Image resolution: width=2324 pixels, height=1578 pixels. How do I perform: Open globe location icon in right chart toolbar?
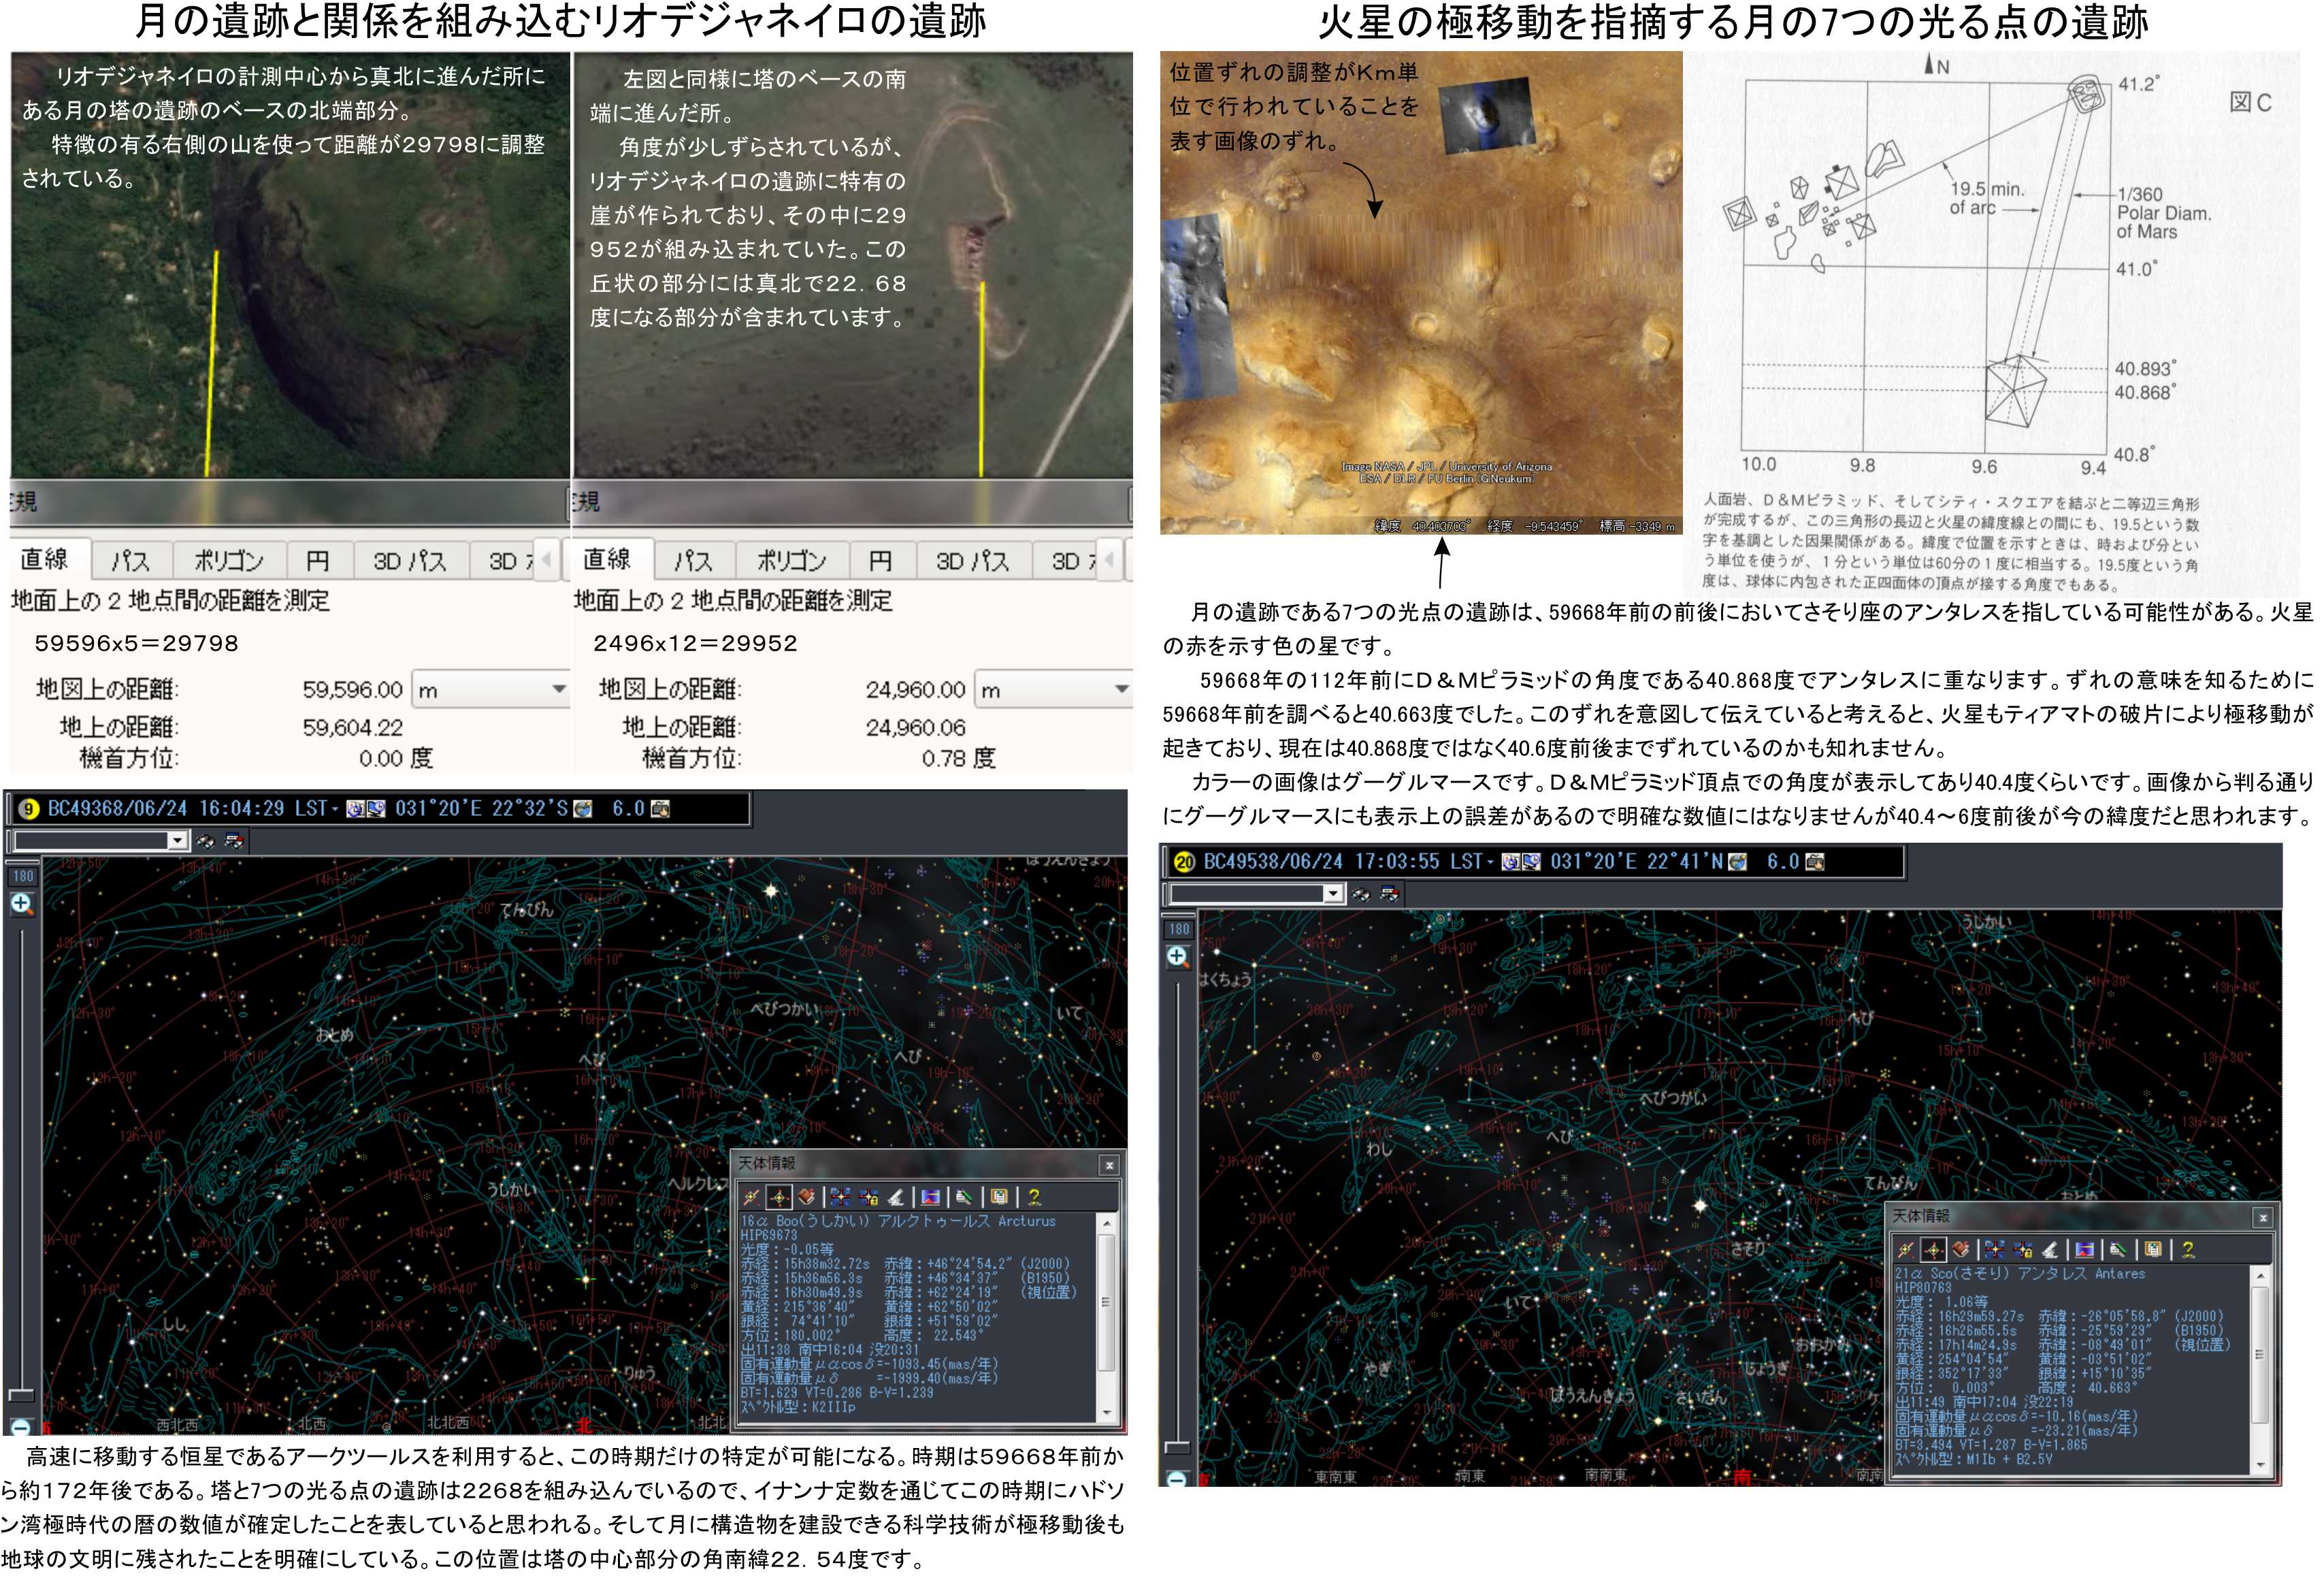[x=1738, y=862]
